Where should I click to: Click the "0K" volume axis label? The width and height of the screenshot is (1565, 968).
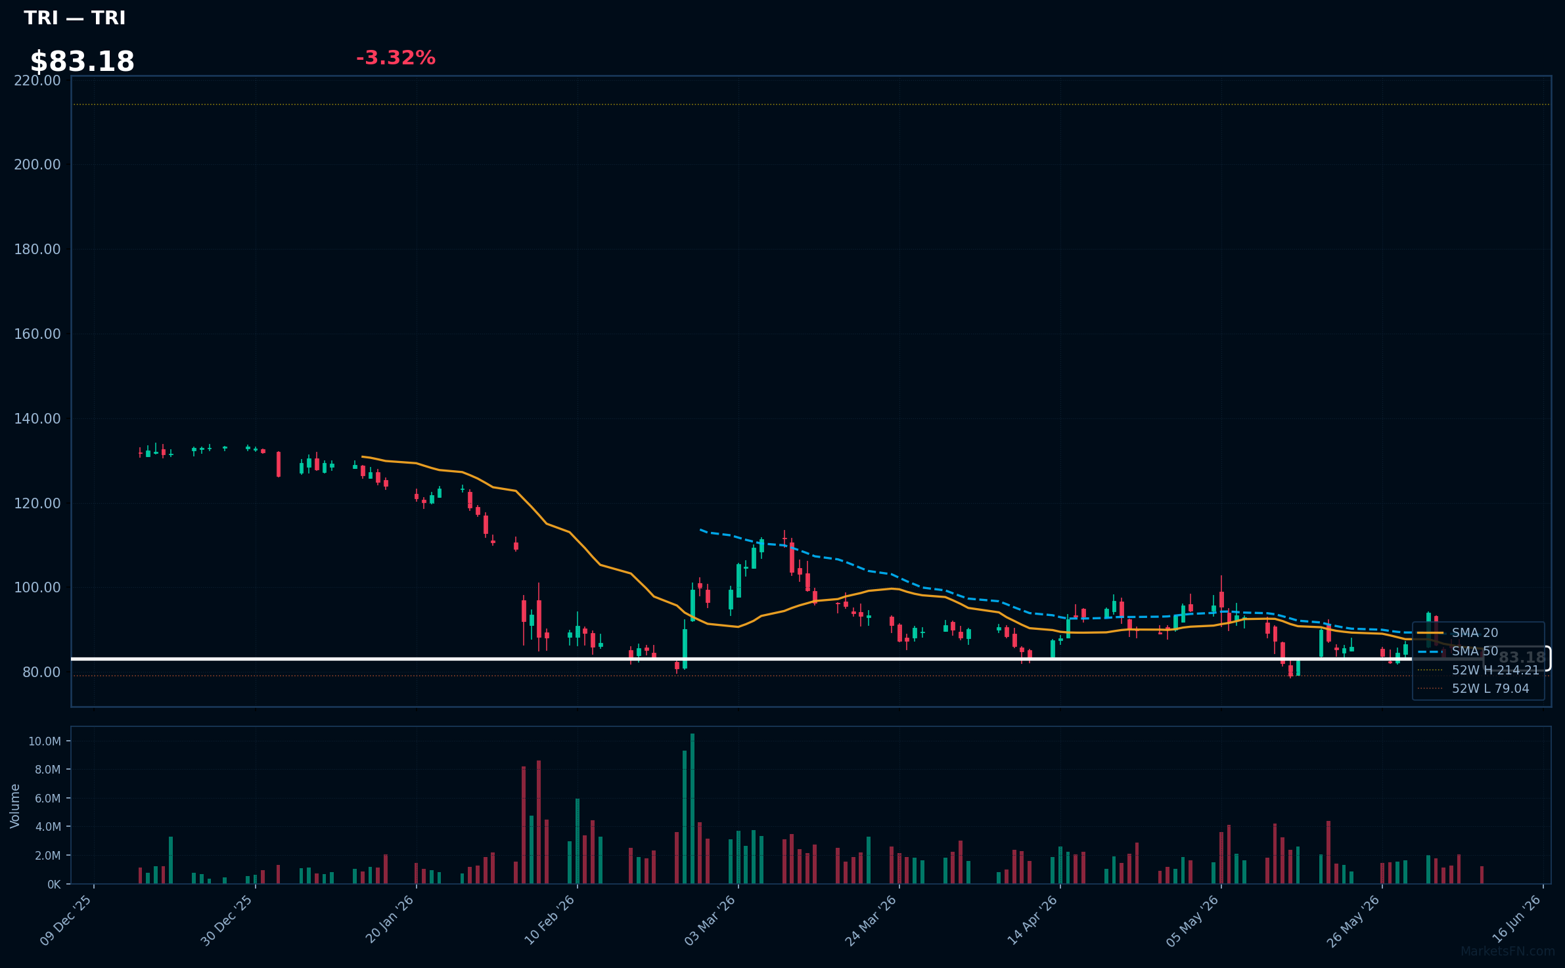(x=54, y=885)
